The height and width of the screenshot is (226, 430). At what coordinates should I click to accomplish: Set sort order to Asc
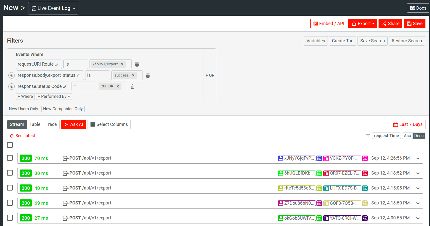[407, 136]
